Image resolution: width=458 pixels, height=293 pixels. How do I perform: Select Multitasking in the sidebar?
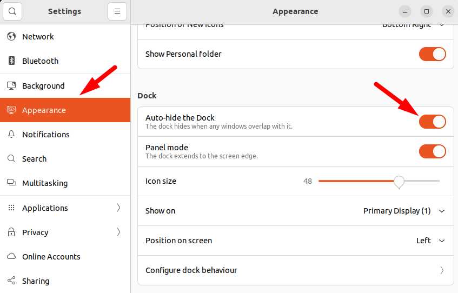point(45,183)
